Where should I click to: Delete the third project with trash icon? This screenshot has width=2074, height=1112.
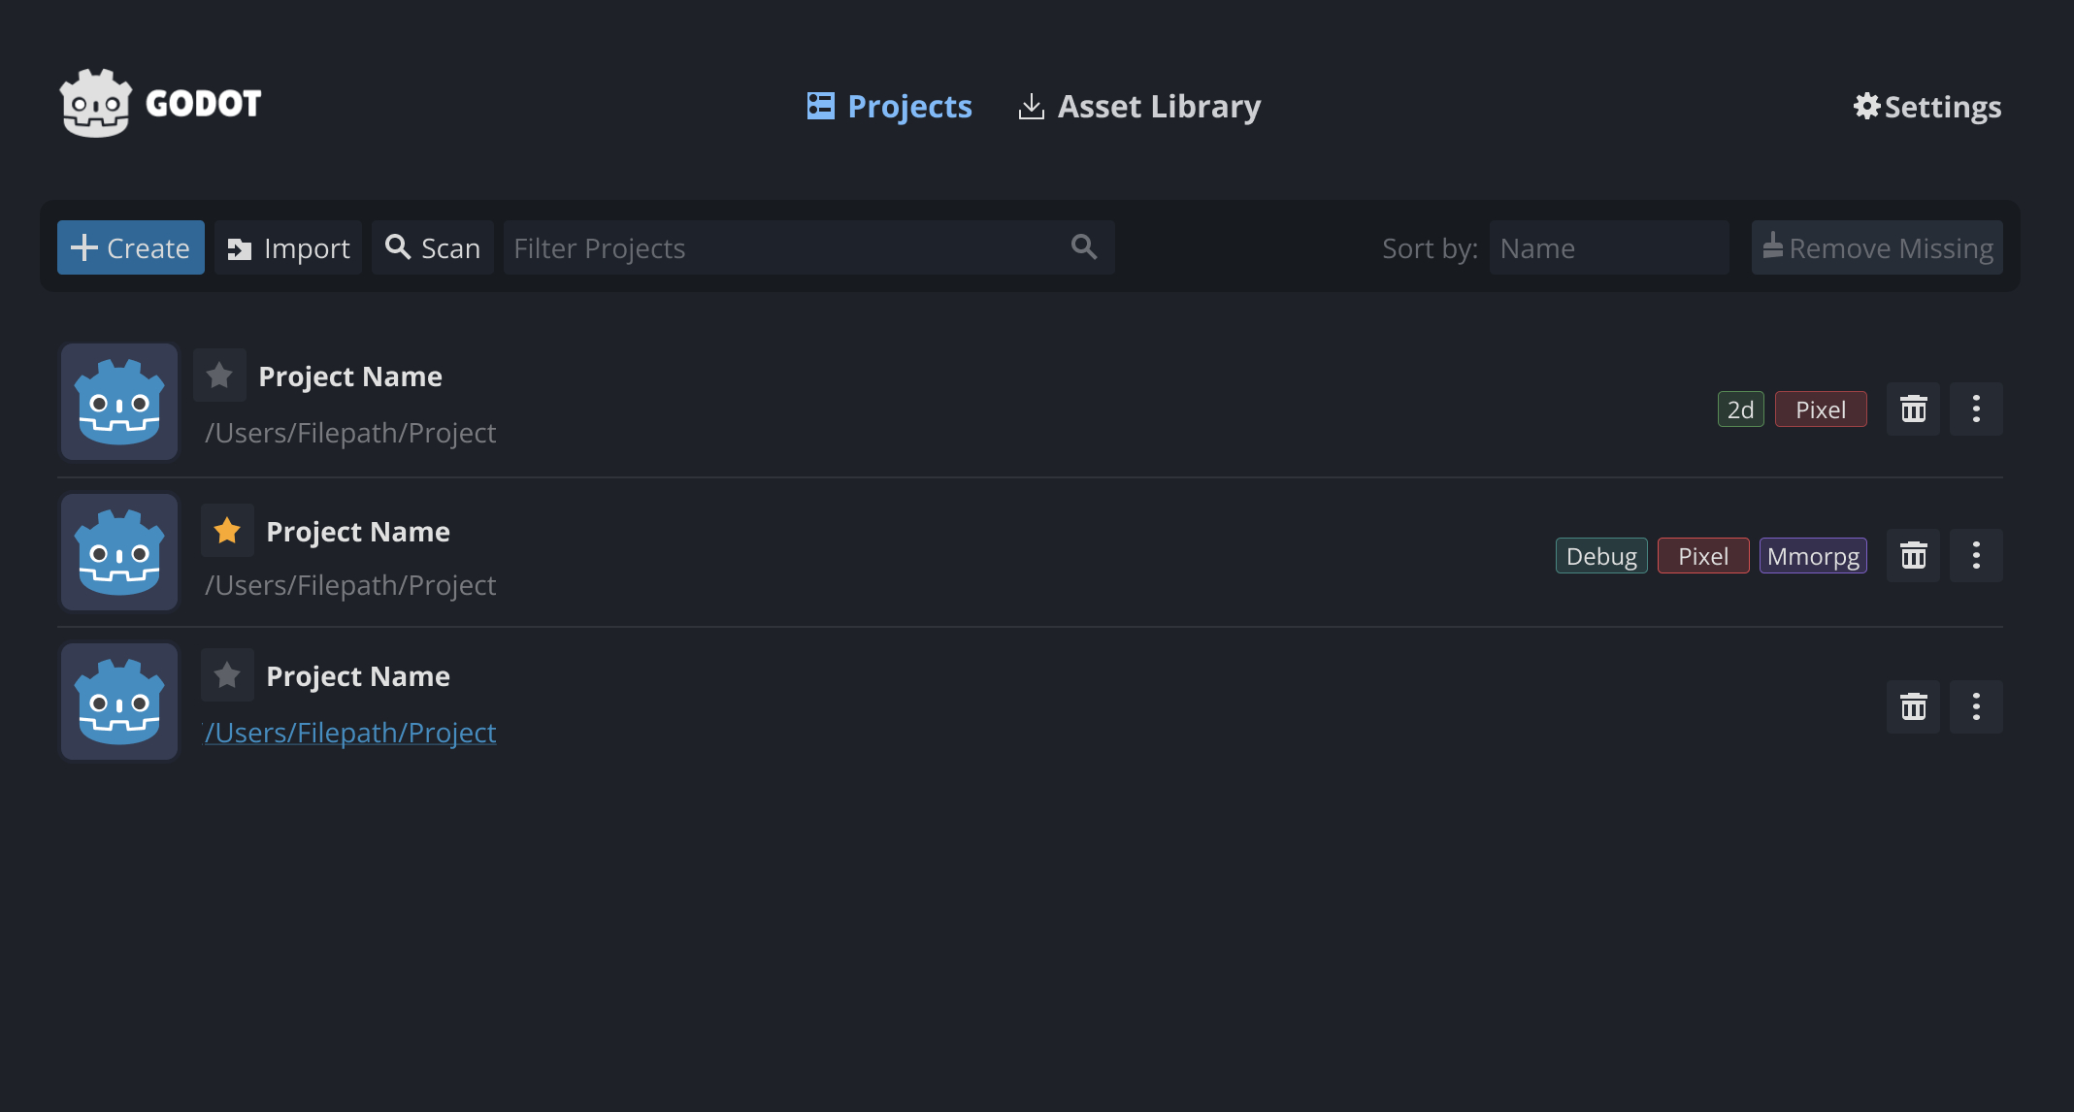point(1913,706)
